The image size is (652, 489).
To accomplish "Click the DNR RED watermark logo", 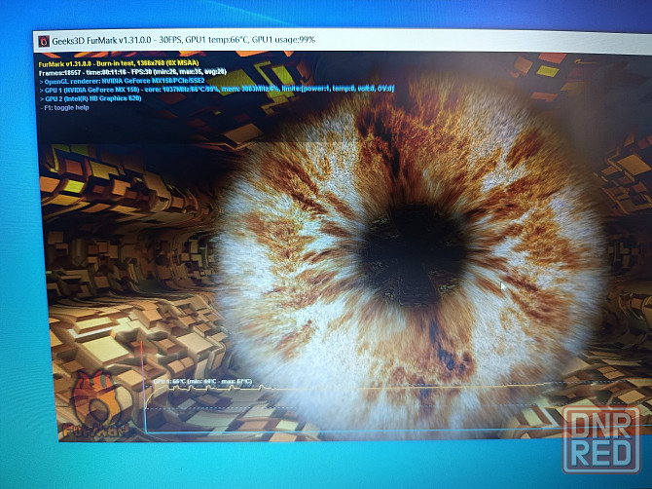I will click(x=600, y=440).
